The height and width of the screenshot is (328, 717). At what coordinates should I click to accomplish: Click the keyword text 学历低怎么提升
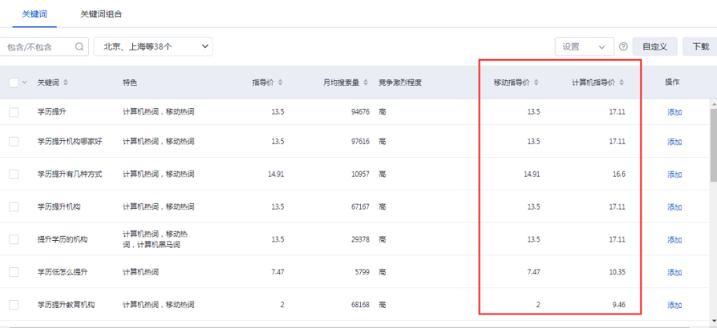click(63, 272)
